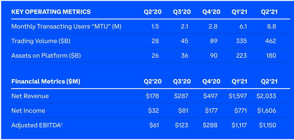Select the 8.8 MTU value

click(271, 26)
